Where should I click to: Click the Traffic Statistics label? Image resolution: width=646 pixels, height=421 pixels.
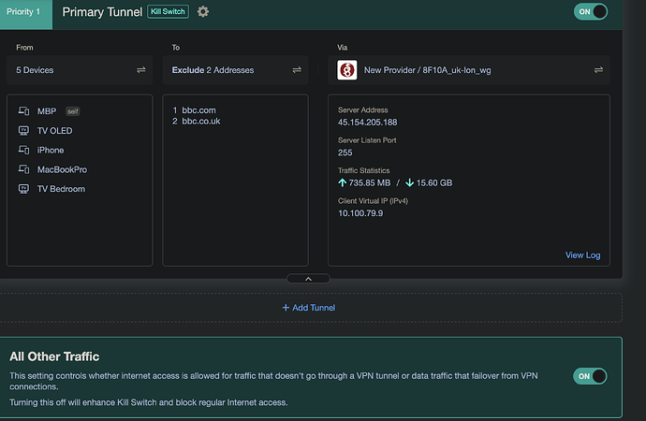point(364,170)
